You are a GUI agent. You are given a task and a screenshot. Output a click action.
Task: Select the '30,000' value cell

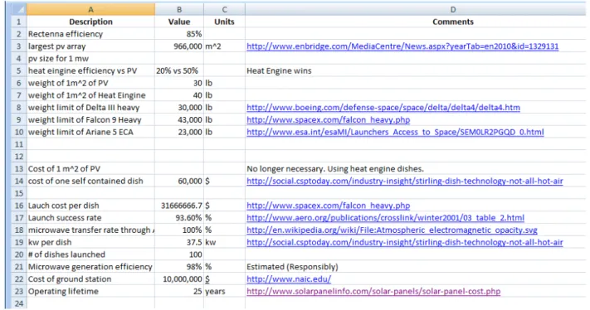[x=179, y=108]
